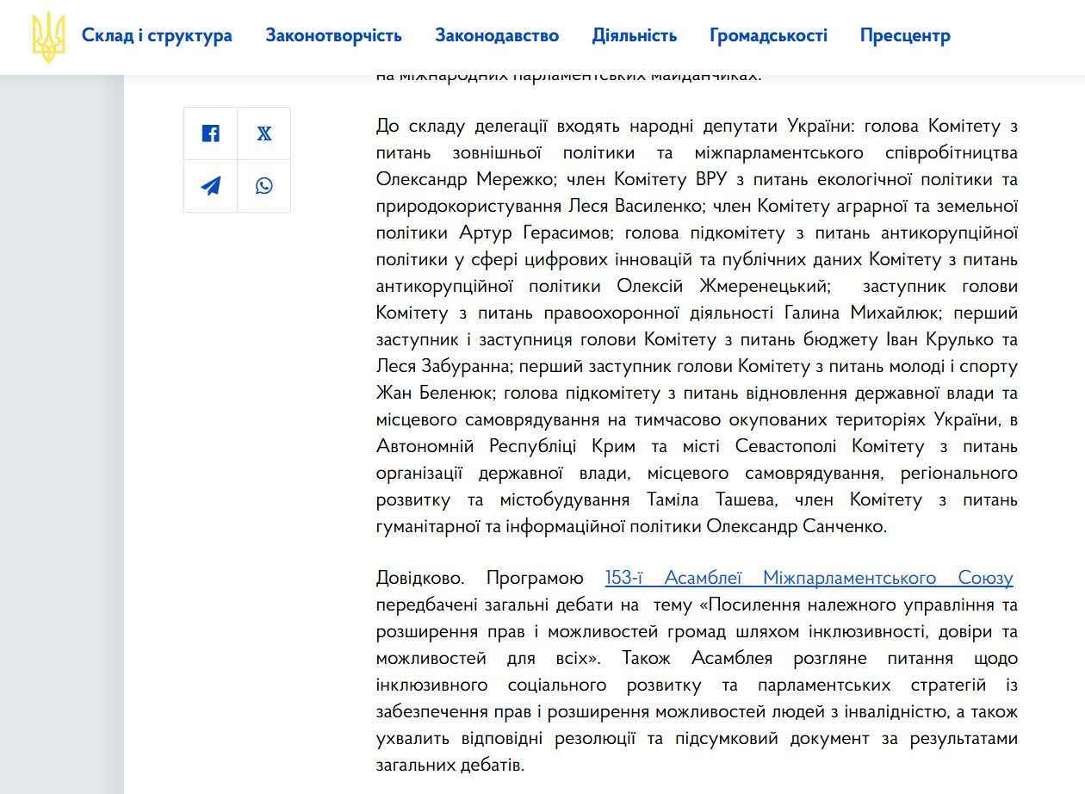Click the name Олексій Жмеренецький

coord(723,287)
